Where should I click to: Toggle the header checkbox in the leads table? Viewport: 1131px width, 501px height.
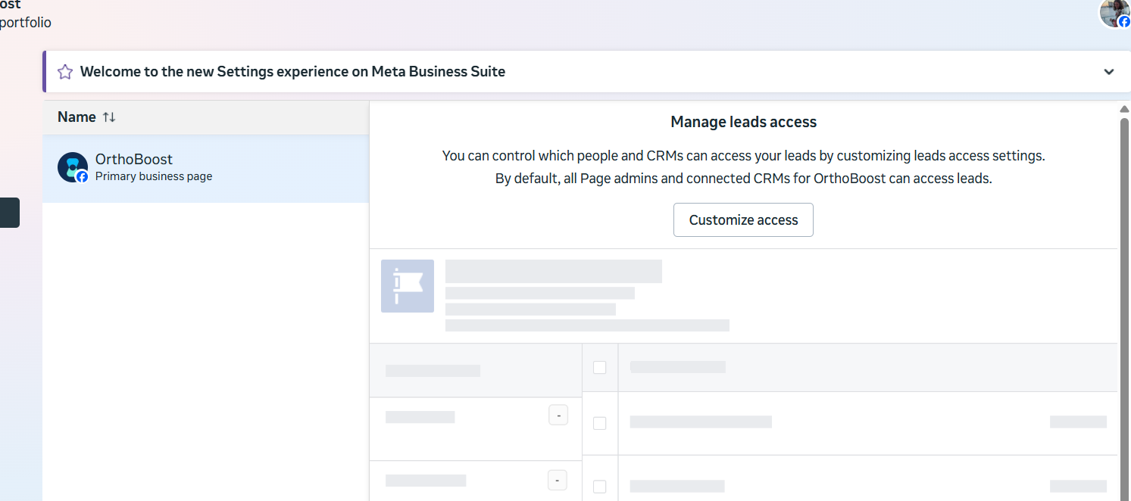[x=600, y=368]
